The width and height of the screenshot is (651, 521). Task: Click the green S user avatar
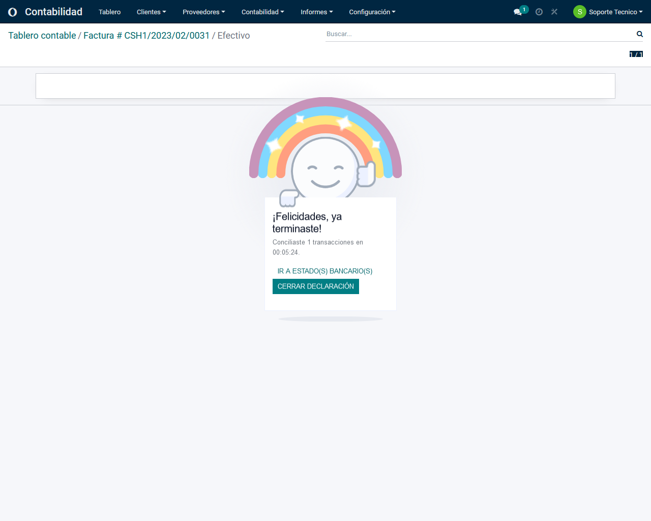pyautogui.click(x=579, y=12)
